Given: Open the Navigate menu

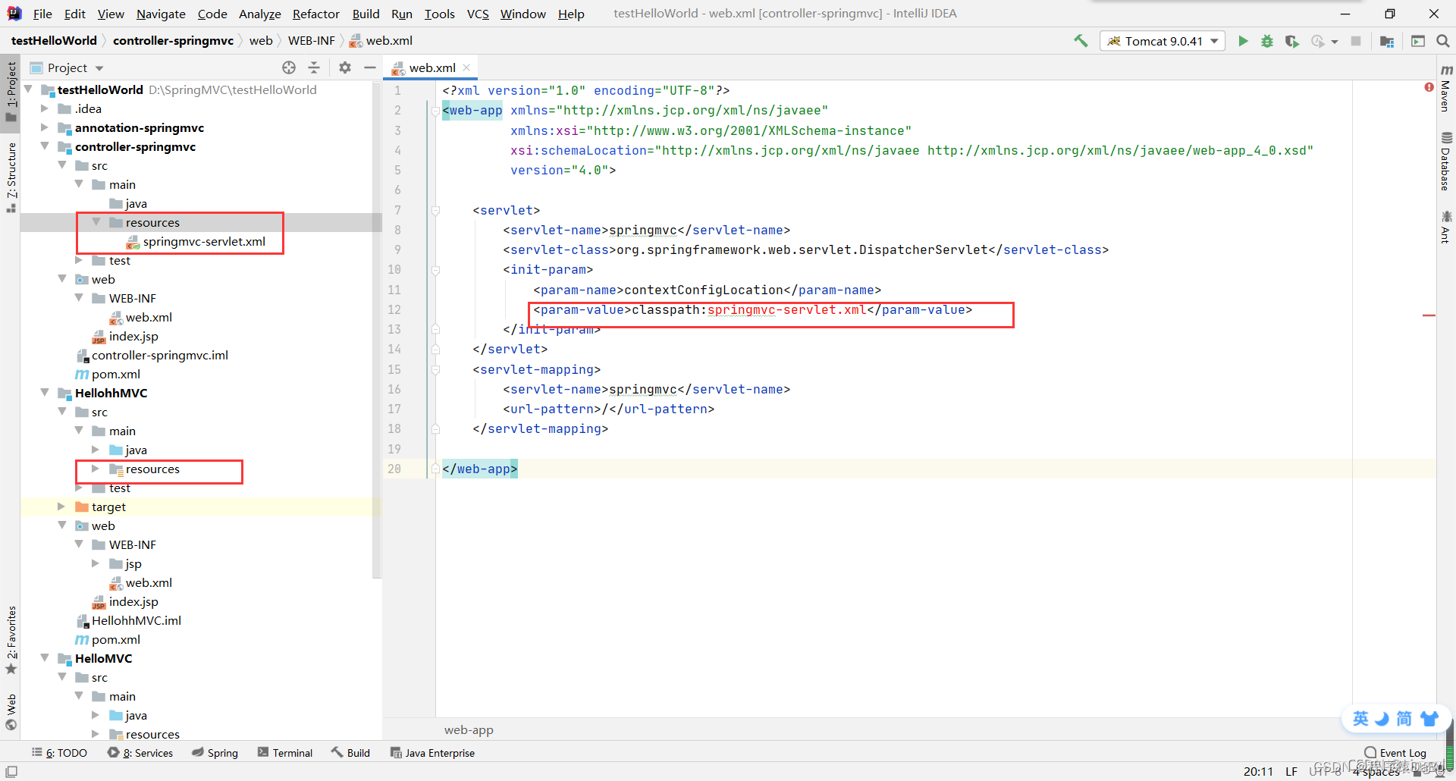Looking at the screenshot, I should pyautogui.click(x=161, y=14).
